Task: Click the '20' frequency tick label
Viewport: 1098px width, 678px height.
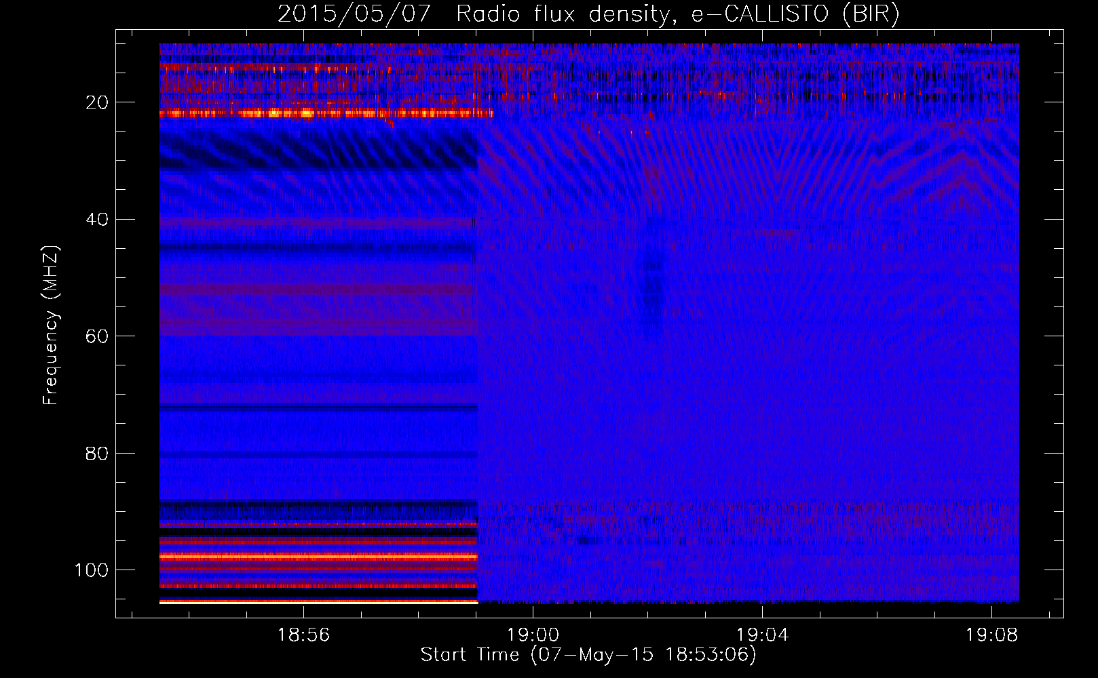Action: tap(97, 102)
